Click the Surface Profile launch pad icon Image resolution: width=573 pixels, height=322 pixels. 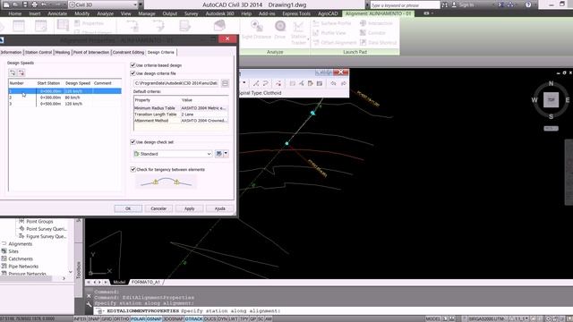tap(316, 23)
